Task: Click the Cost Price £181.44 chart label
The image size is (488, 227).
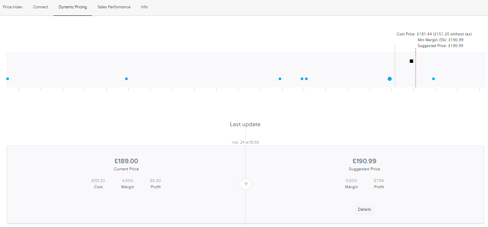Action: 434,34
